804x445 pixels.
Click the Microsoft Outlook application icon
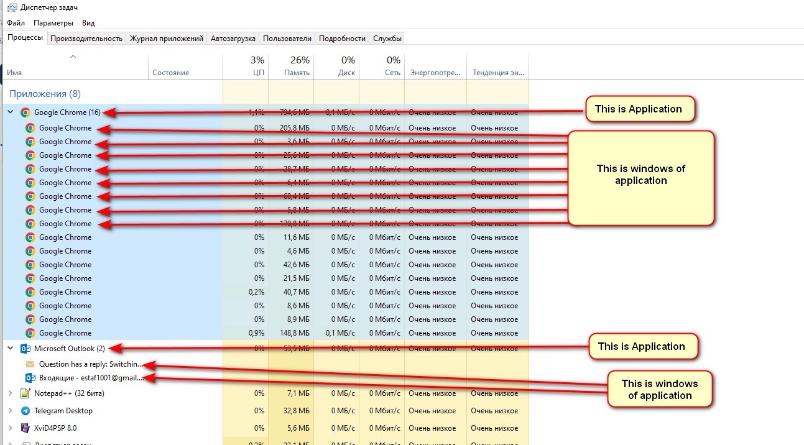pos(25,349)
